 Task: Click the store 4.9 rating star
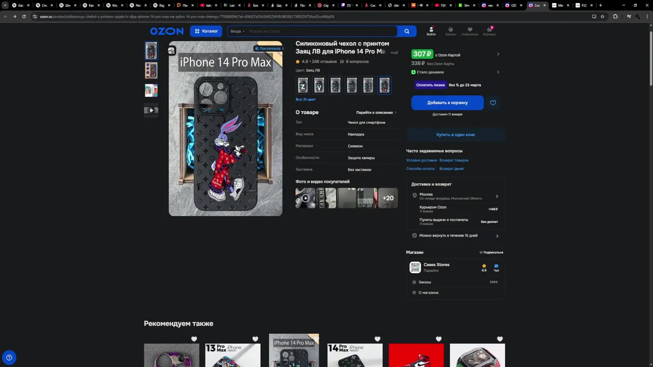pyautogui.click(x=484, y=266)
